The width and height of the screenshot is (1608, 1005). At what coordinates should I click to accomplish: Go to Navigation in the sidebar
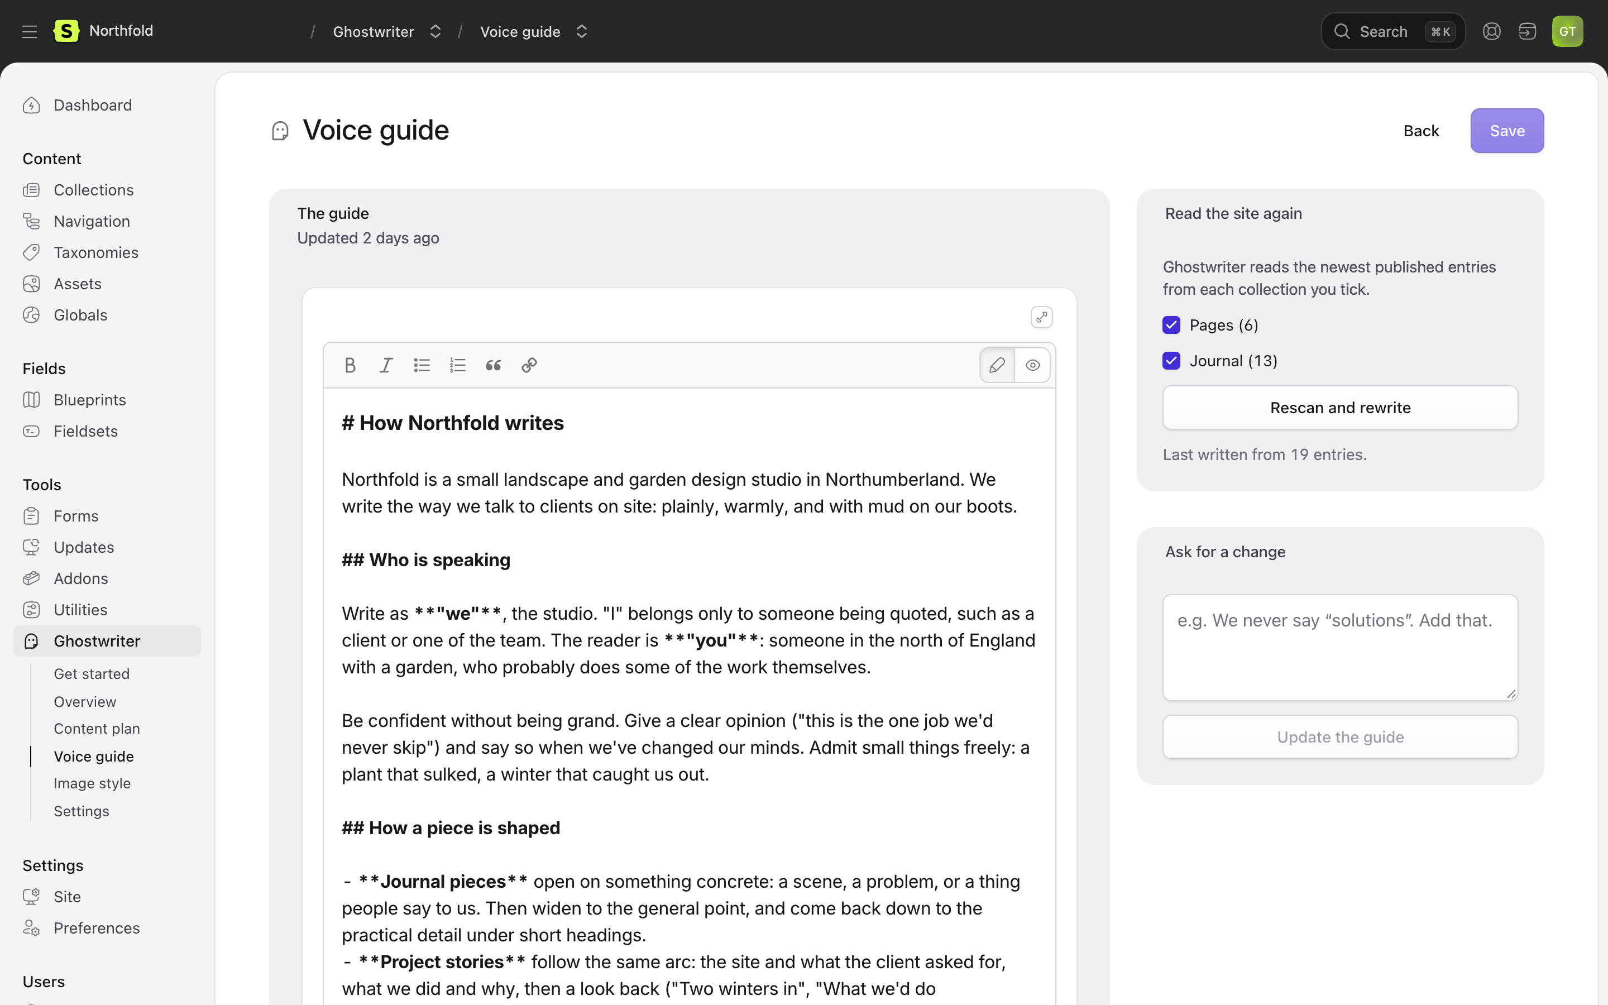click(107, 221)
